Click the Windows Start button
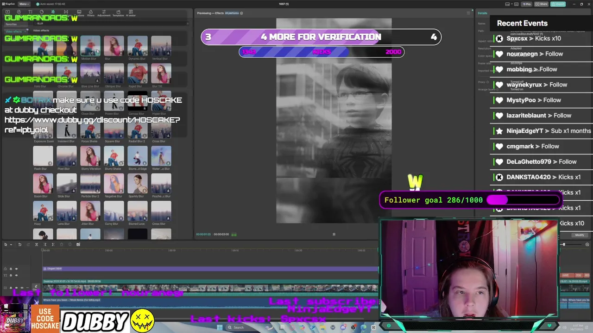Screen dimensions: 593x333 click(x=220, y=327)
